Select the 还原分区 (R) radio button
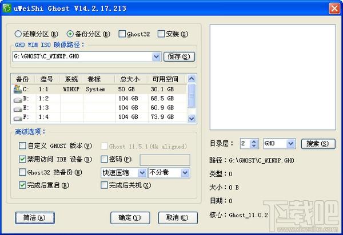The height and width of the screenshot is (235, 343). tap(18, 34)
